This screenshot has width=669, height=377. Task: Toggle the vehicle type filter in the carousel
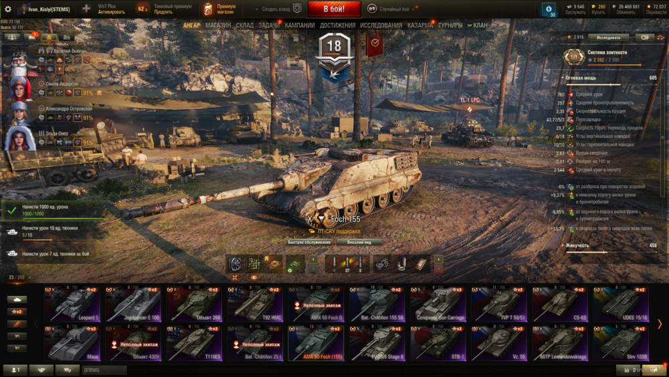pyautogui.click(x=17, y=299)
